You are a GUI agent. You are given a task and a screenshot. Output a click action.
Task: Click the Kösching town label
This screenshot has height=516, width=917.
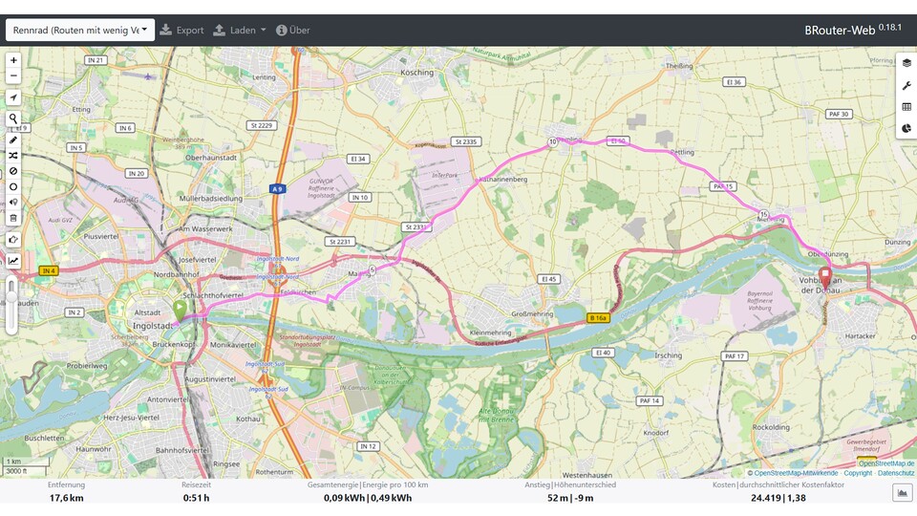[x=417, y=73]
